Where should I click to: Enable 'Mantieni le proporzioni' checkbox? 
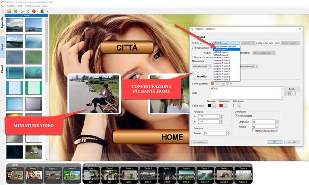[253, 131]
